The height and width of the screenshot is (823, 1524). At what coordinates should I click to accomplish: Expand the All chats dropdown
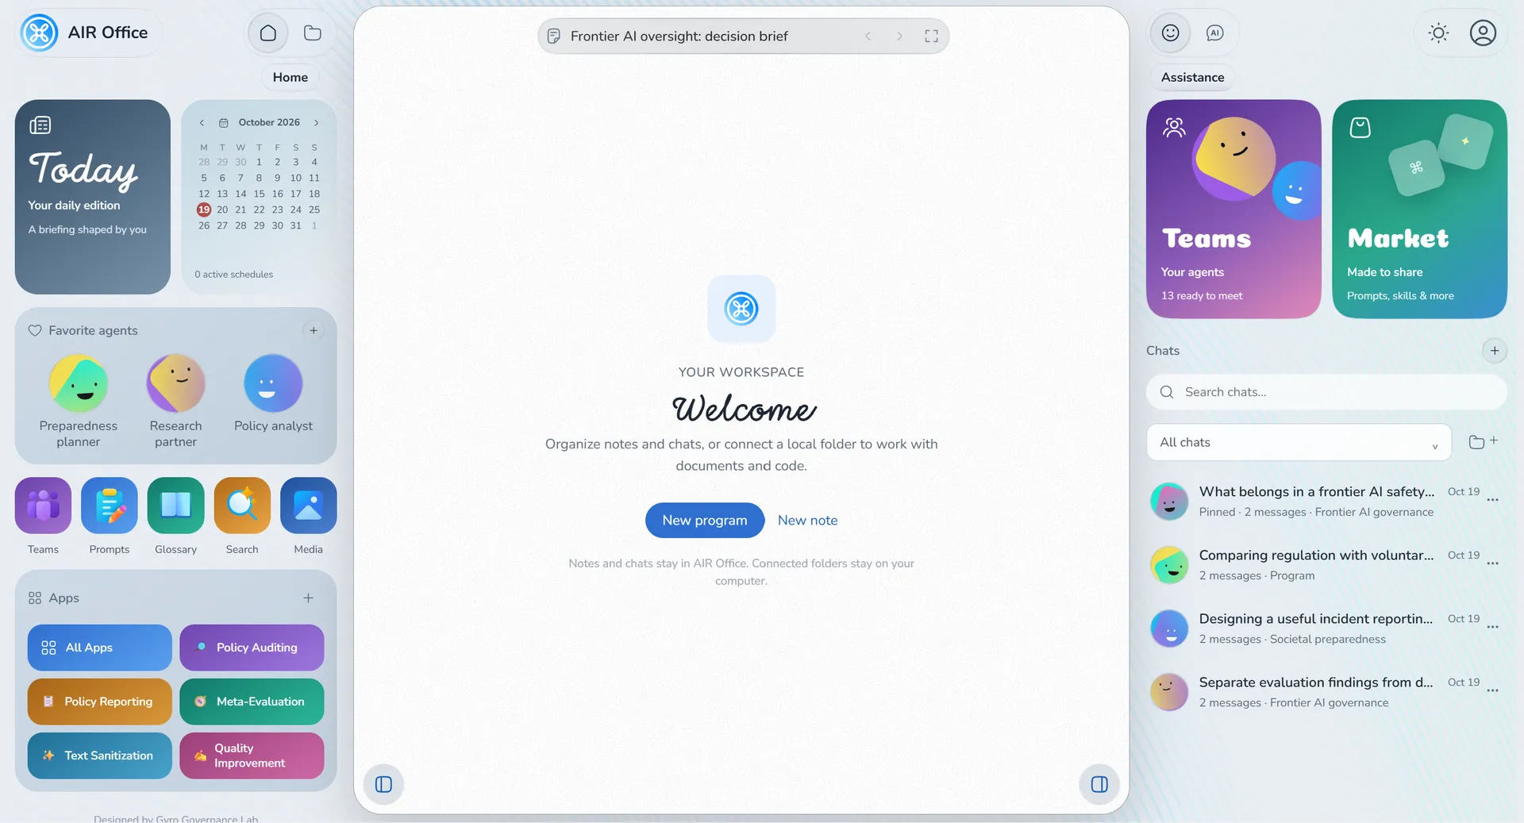tap(1299, 442)
